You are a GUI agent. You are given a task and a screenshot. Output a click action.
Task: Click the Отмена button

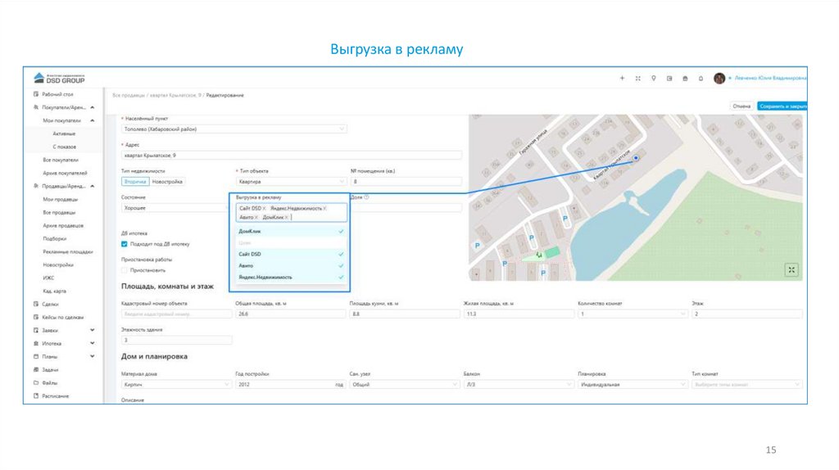pos(741,106)
